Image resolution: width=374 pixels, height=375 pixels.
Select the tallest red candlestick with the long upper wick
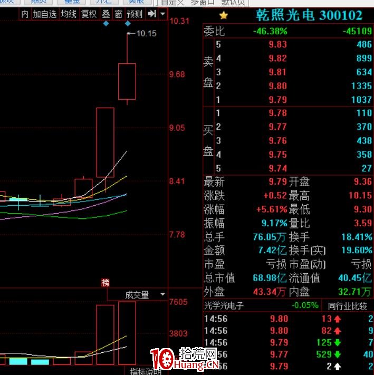pos(127,81)
